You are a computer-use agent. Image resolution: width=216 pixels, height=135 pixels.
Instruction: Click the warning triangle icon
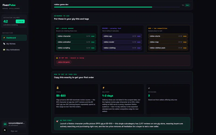tap(57, 58)
